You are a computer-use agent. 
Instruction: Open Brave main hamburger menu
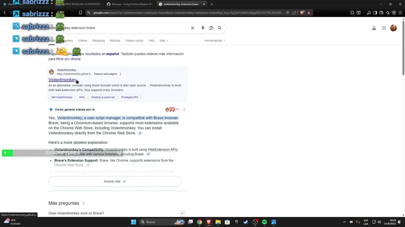400,13
